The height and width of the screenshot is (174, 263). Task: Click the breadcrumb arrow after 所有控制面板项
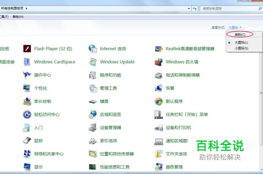[27, 8]
